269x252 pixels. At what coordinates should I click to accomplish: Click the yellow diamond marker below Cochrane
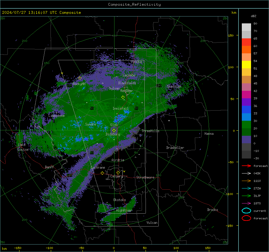(102, 173)
